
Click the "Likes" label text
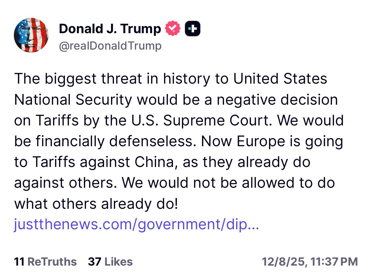(119, 262)
